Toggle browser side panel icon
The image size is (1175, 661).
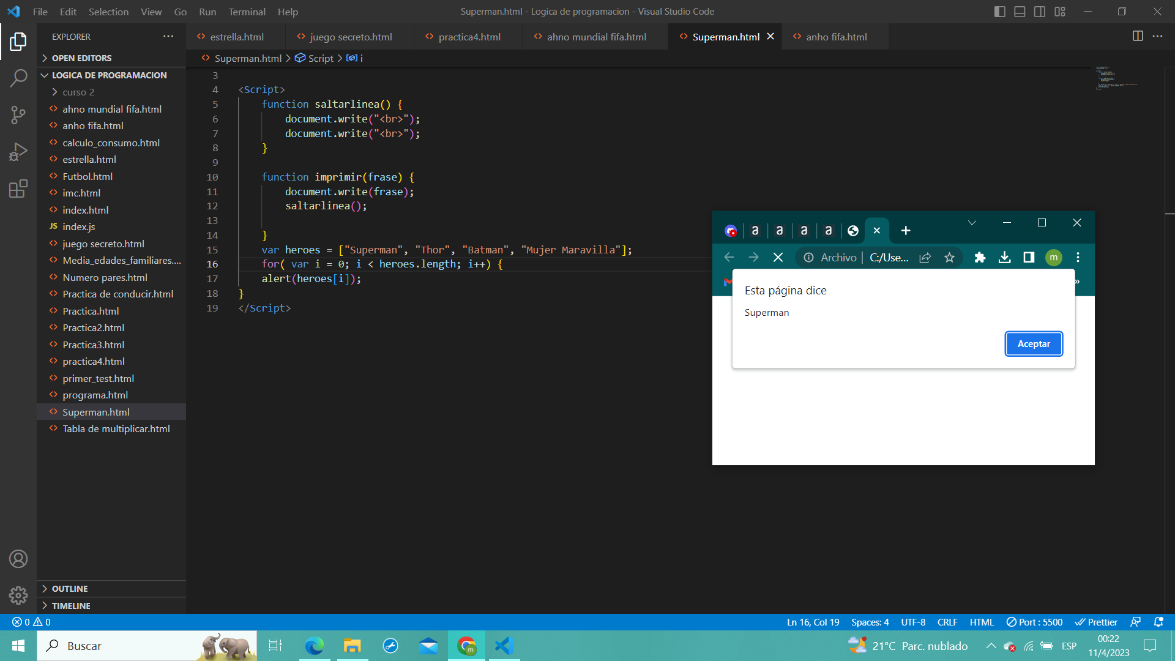1029,258
